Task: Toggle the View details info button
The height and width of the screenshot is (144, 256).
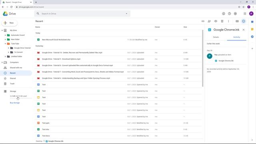Action: coord(244,21)
